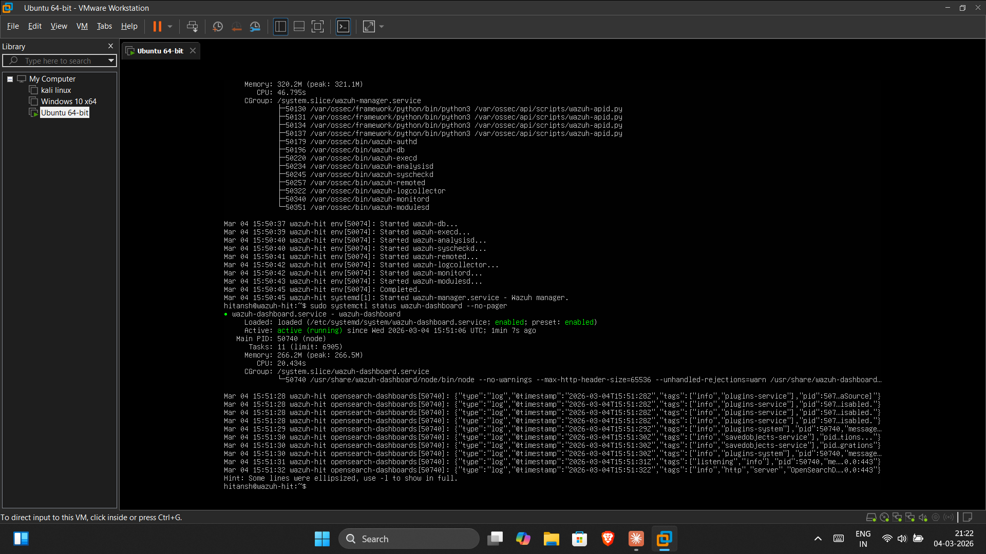Select My Computer in the library

click(52, 79)
